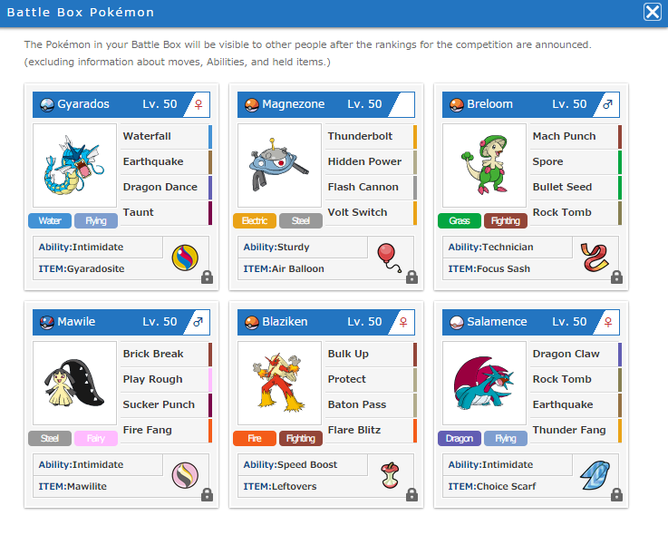Click the Steel type badge on Magnezone

click(x=301, y=221)
